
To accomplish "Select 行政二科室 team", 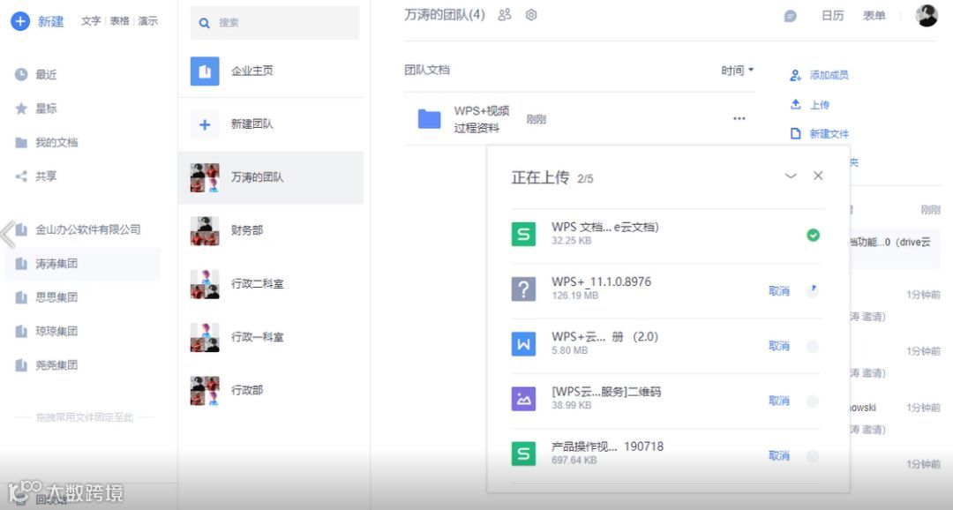I will [x=271, y=284].
